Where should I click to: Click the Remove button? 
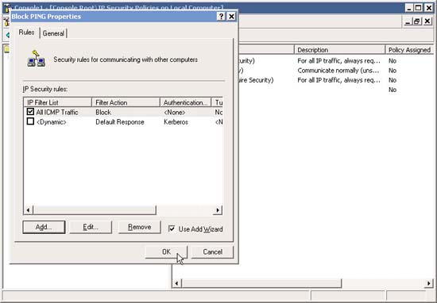coord(140,227)
